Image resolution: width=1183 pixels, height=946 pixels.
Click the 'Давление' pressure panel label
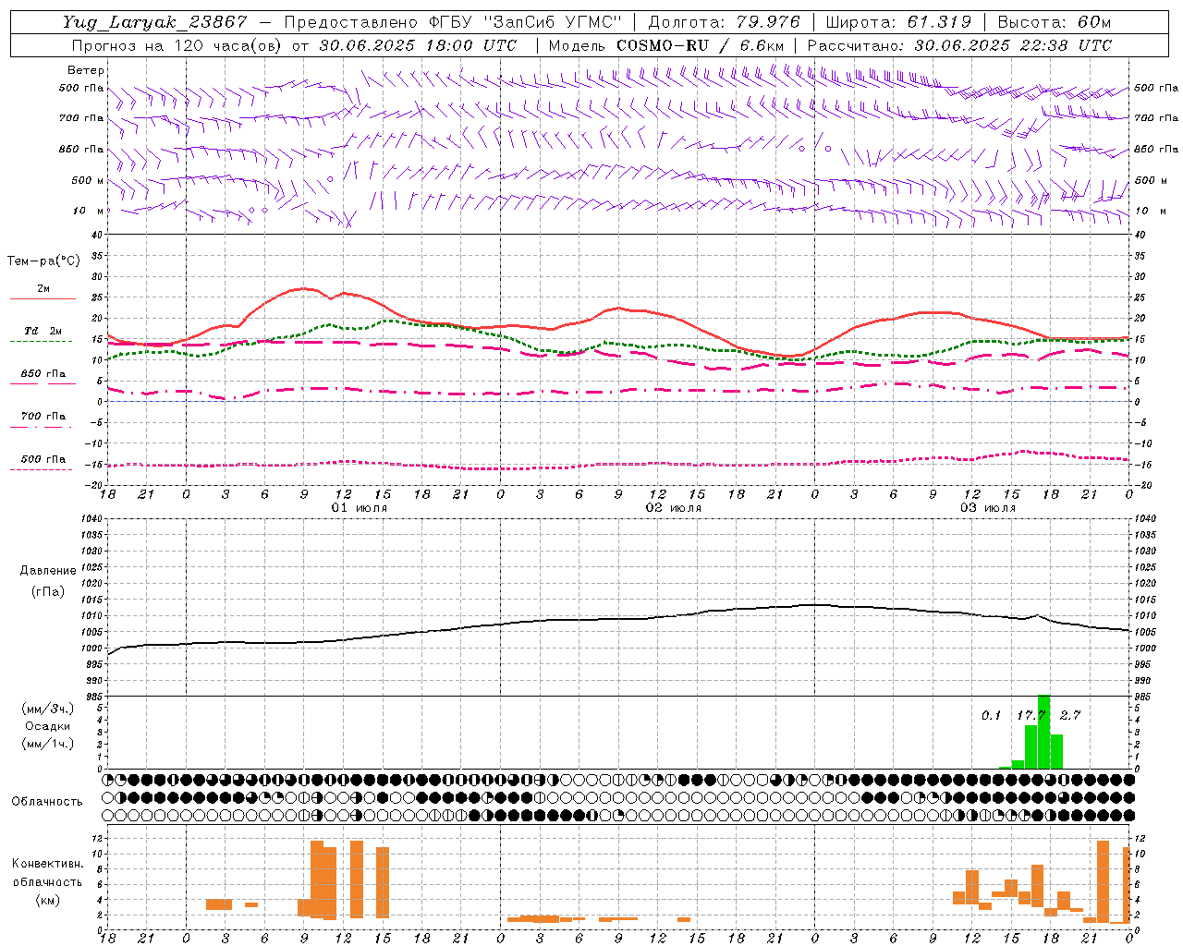[x=48, y=571]
